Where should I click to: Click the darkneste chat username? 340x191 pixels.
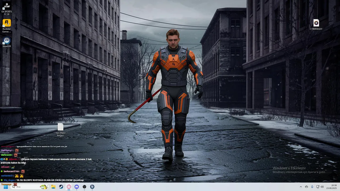(7, 155)
